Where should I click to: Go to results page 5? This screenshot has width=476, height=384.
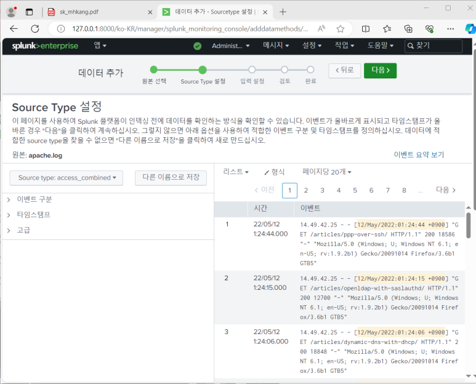[355, 190]
